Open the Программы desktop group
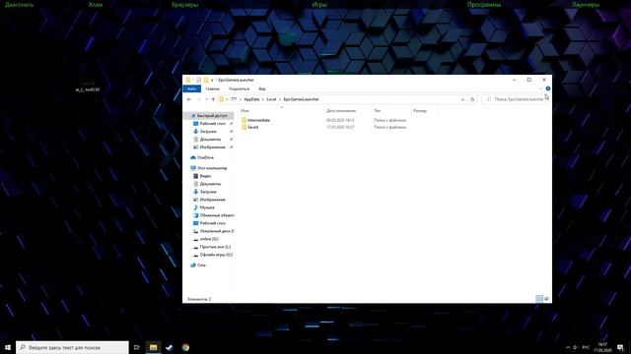 484,5
